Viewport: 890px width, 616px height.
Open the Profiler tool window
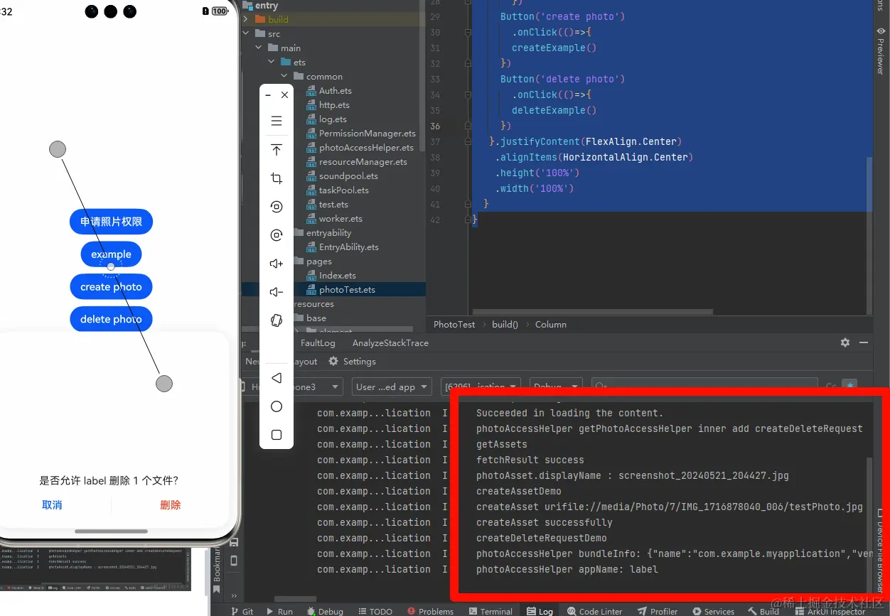coord(658,611)
